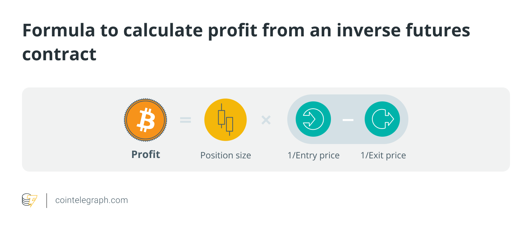Click the multiplication sign symbol

click(266, 120)
